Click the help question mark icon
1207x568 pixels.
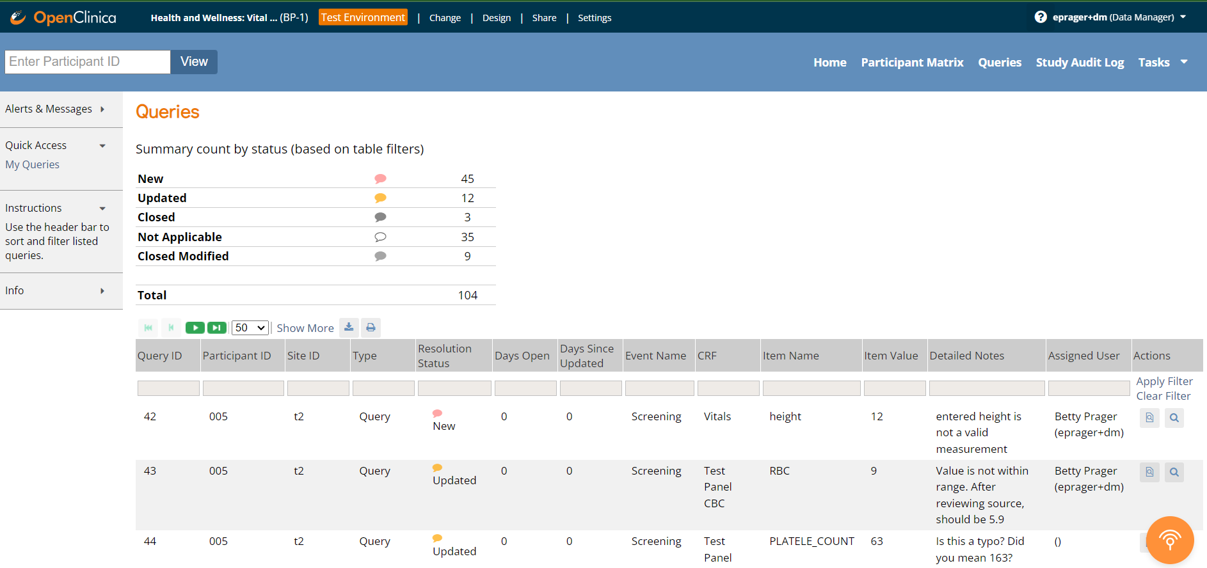point(1041,17)
